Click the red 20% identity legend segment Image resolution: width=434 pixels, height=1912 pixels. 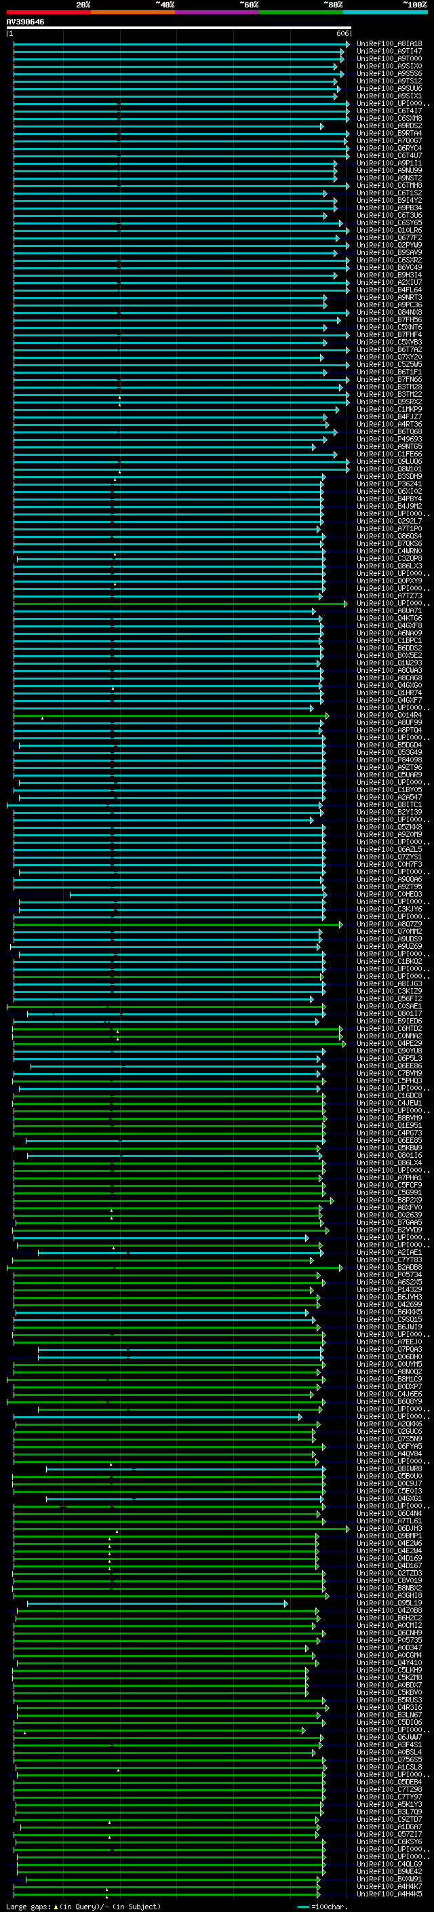coord(48,13)
